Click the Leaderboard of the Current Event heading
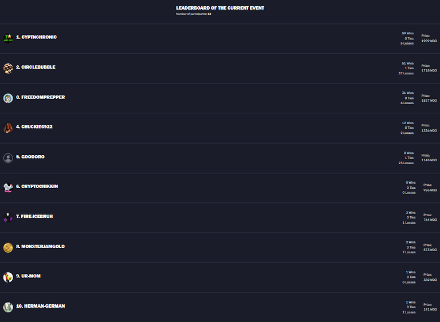 coord(220,8)
